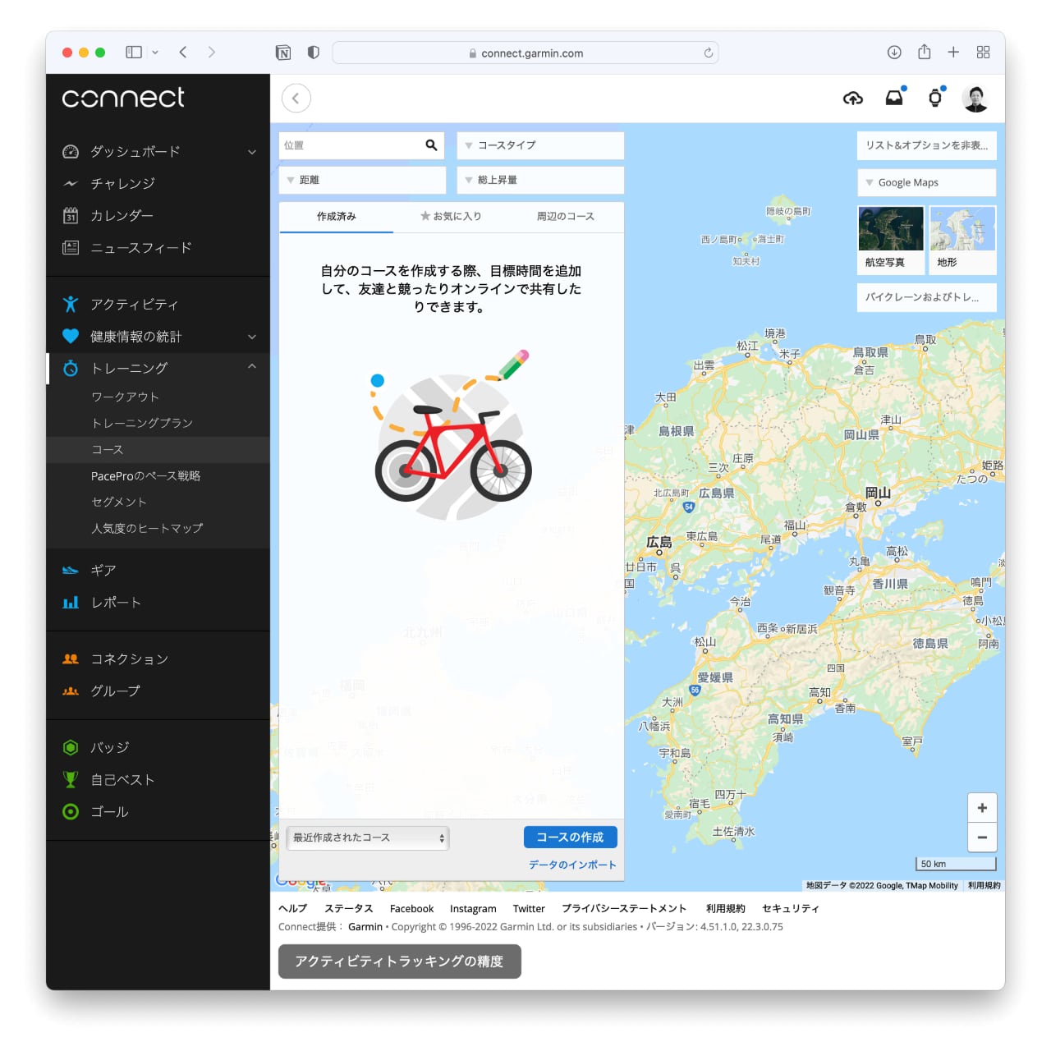
Task: Expand the course type dropdown
Action: pos(540,145)
